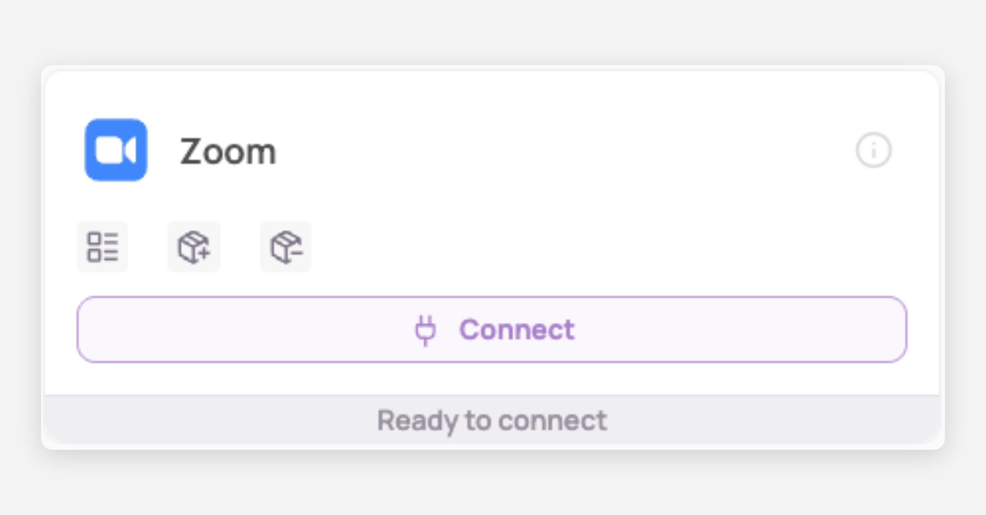Open the checklist-style icon under Zoom
The image size is (986, 515).
click(x=102, y=247)
